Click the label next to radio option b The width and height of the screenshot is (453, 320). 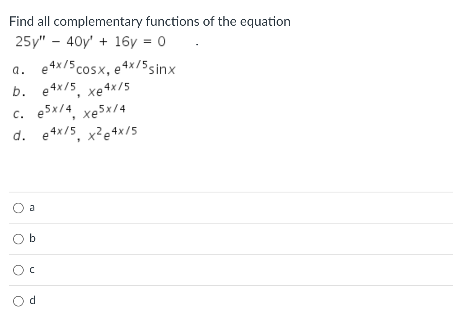[32, 239]
